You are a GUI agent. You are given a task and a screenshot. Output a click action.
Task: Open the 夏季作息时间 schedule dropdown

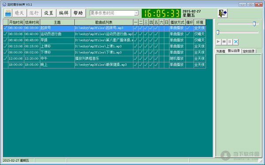pos(136,13)
